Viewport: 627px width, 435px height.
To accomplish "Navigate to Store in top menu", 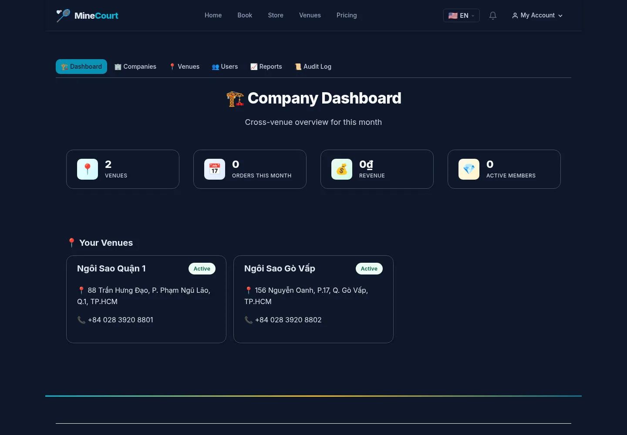I will (x=276, y=15).
